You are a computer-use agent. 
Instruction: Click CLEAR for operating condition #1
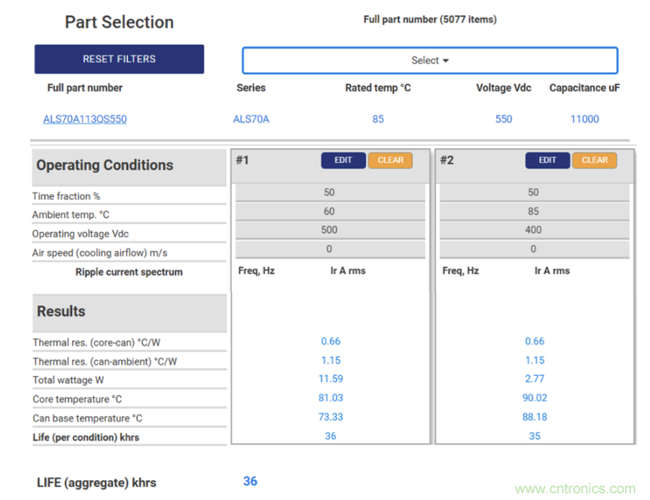coord(390,161)
